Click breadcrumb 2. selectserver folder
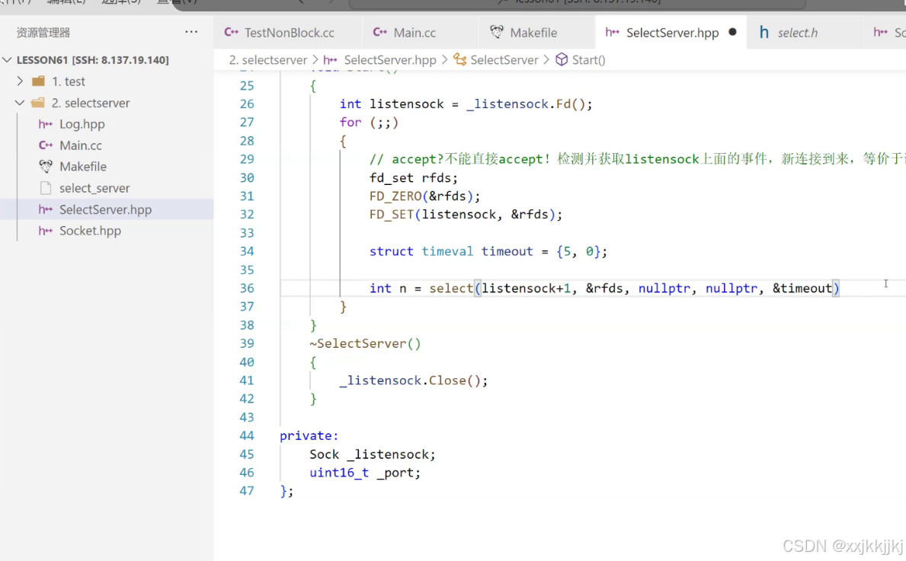 pyautogui.click(x=268, y=60)
